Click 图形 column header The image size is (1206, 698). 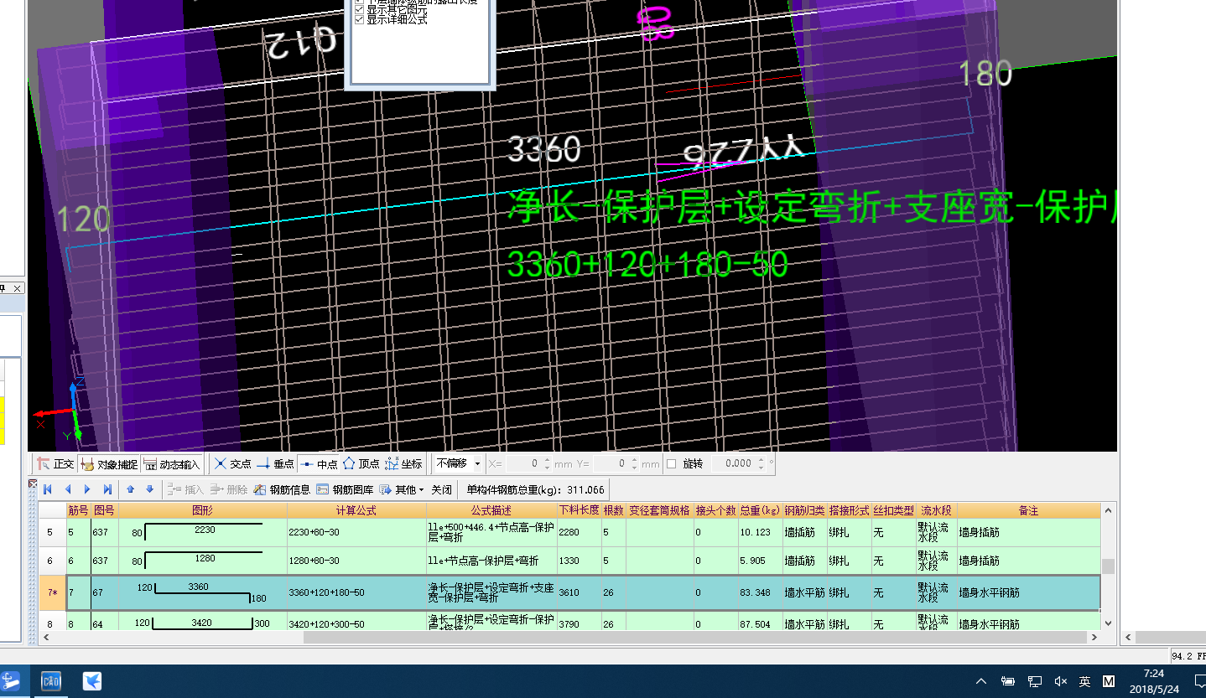pyautogui.click(x=202, y=510)
